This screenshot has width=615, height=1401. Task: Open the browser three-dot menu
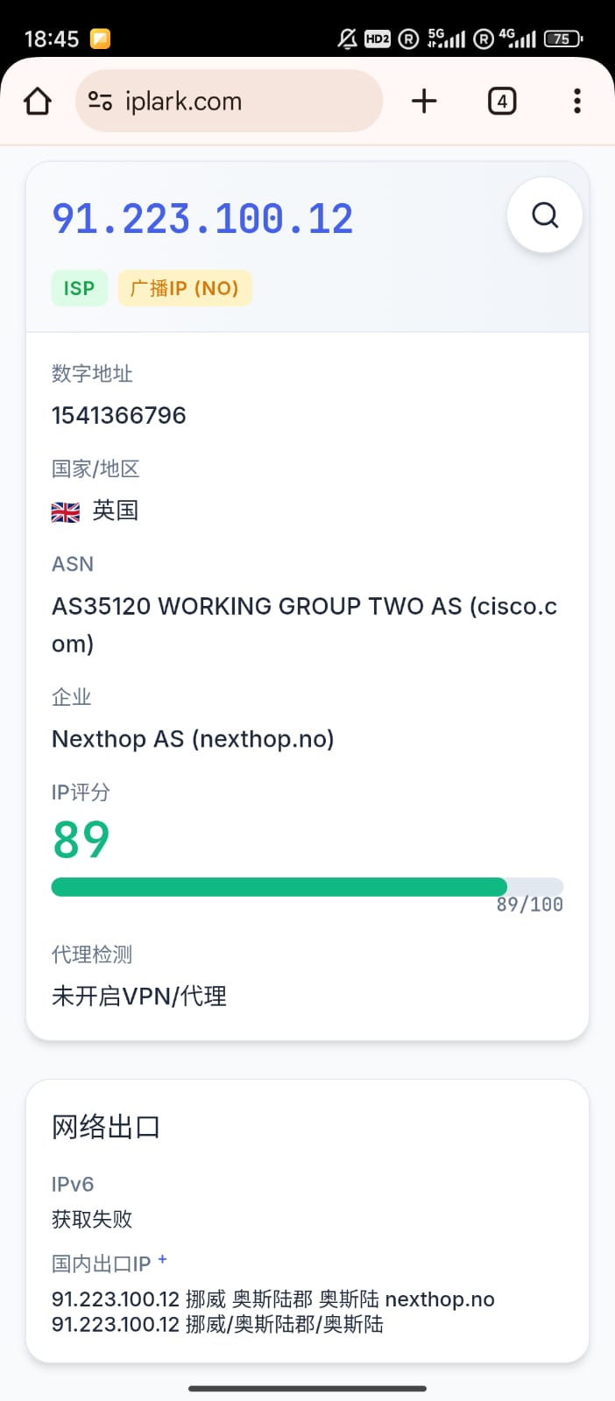(576, 102)
